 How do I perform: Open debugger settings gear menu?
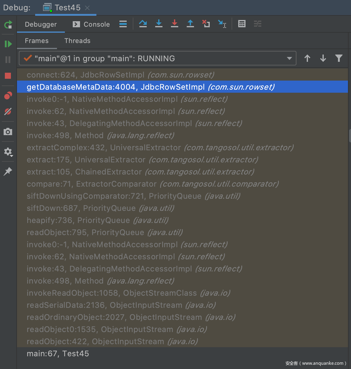8,151
